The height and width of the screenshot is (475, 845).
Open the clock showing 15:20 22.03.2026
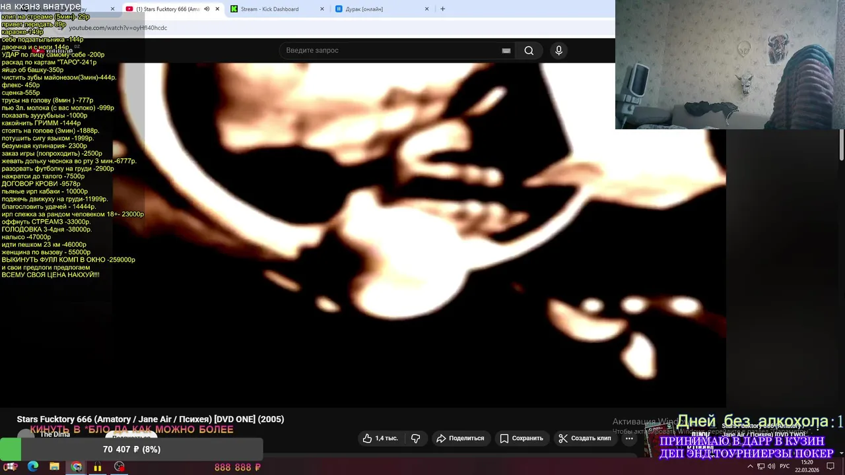(806, 466)
